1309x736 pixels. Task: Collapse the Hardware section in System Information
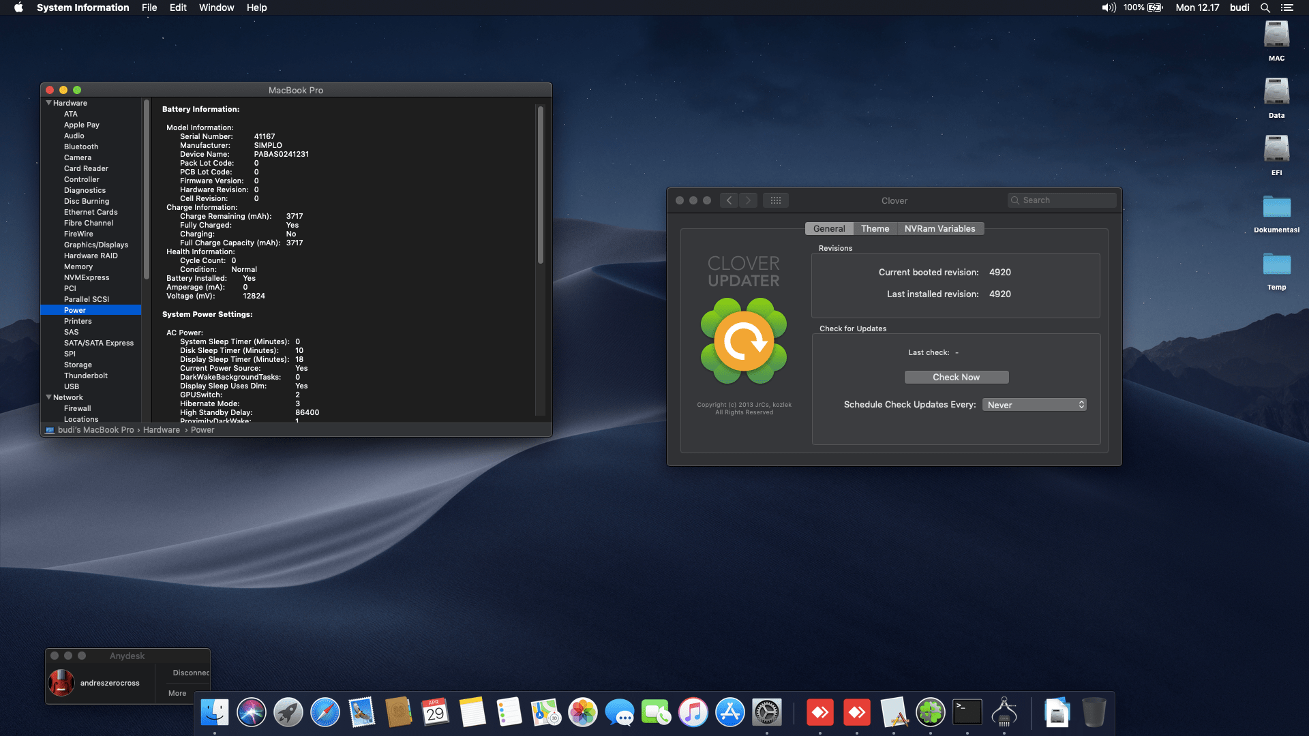point(48,103)
